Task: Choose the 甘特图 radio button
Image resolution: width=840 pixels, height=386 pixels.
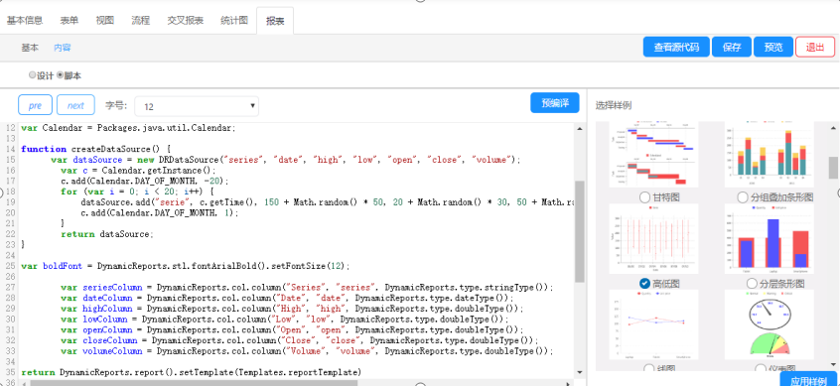Action: (x=645, y=197)
